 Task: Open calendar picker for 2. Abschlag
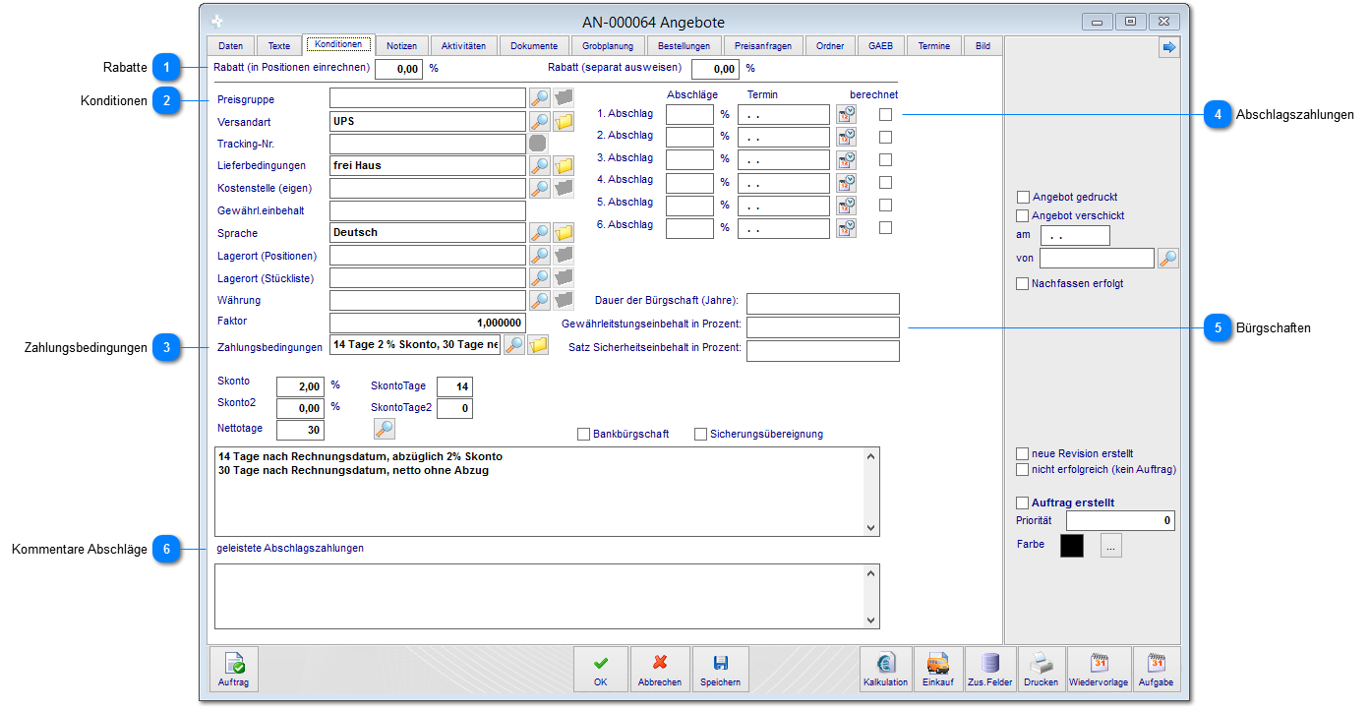[x=846, y=137]
